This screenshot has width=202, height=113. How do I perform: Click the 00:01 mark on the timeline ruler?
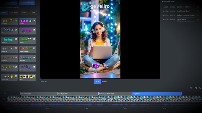[48, 108]
